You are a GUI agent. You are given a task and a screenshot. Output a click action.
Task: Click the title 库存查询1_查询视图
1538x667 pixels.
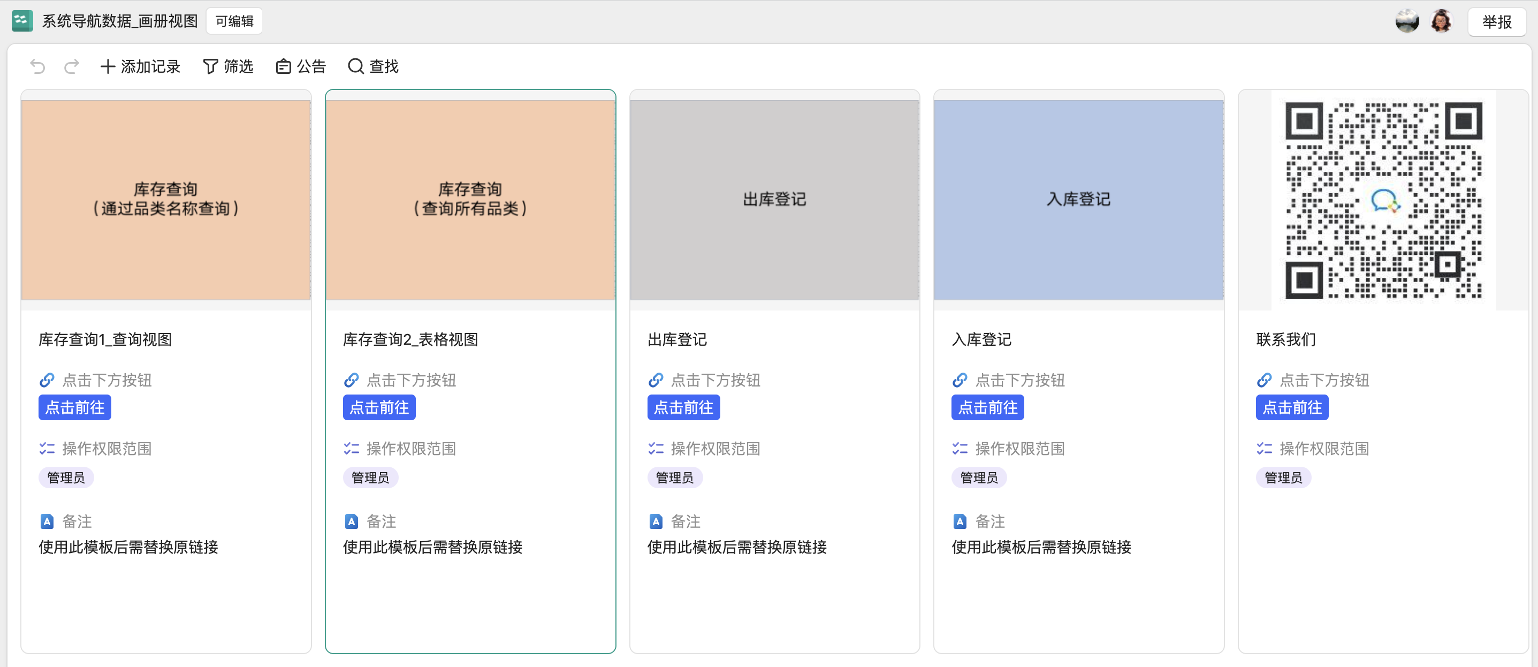[x=105, y=340]
